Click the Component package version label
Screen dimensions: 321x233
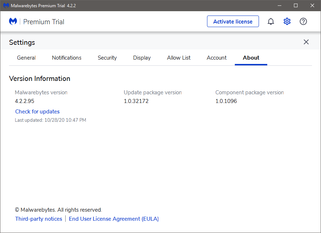click(x=249, y=92)
